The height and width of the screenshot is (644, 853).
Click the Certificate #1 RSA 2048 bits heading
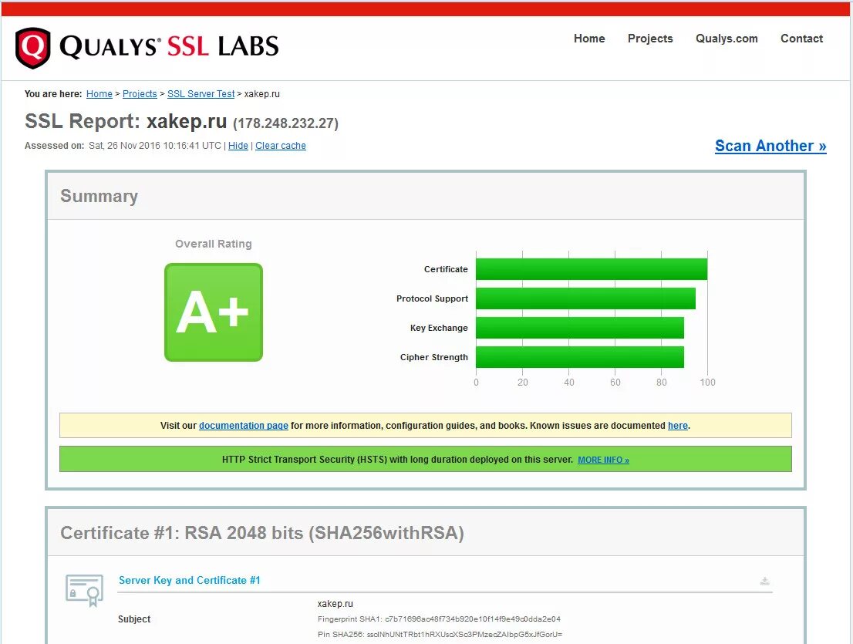[262, 533]
